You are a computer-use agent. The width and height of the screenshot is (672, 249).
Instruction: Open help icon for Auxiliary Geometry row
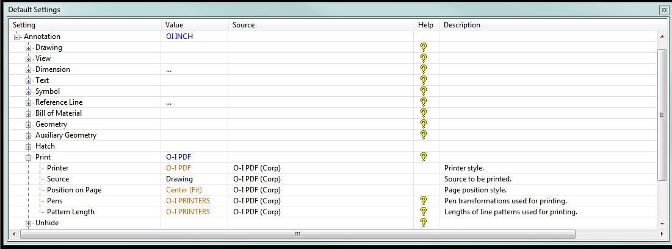[424, 135]
